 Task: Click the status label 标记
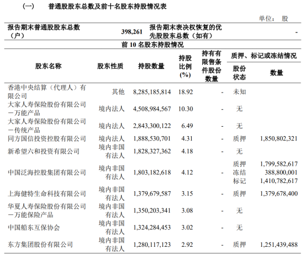(x=240, y=181)
